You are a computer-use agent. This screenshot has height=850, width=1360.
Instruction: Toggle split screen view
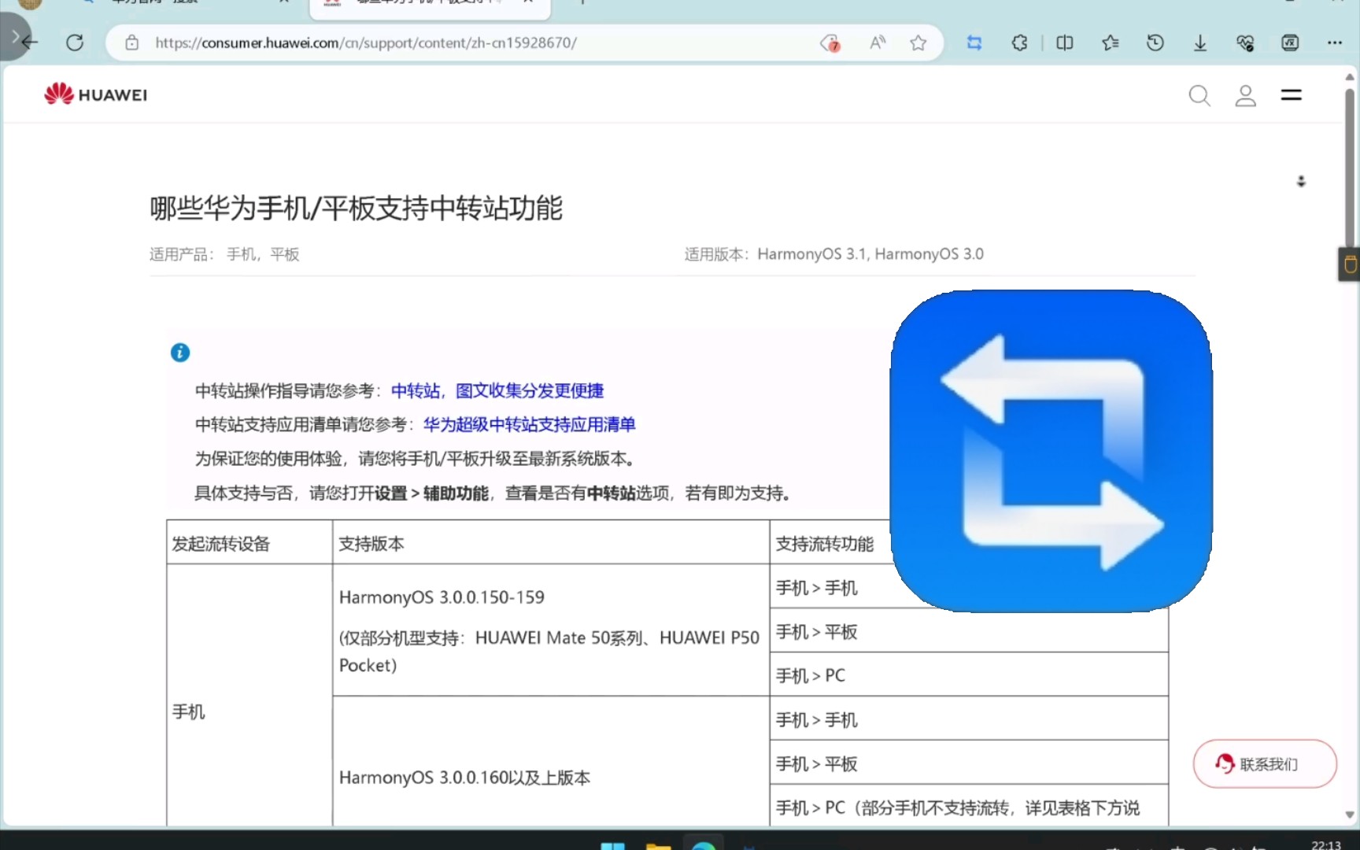point(1065,42)
